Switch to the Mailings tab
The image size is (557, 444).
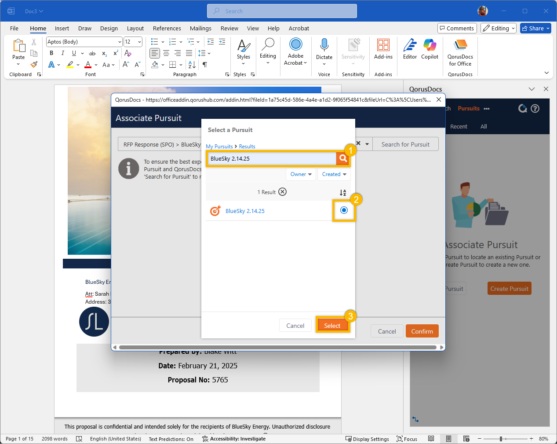click(x=200, y=28)
